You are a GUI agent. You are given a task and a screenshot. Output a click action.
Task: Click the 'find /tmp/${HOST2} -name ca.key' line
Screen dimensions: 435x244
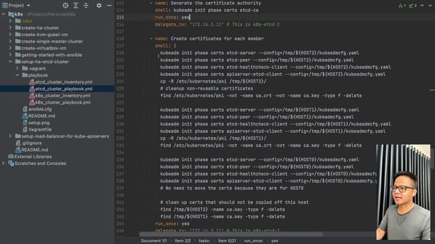222,209
